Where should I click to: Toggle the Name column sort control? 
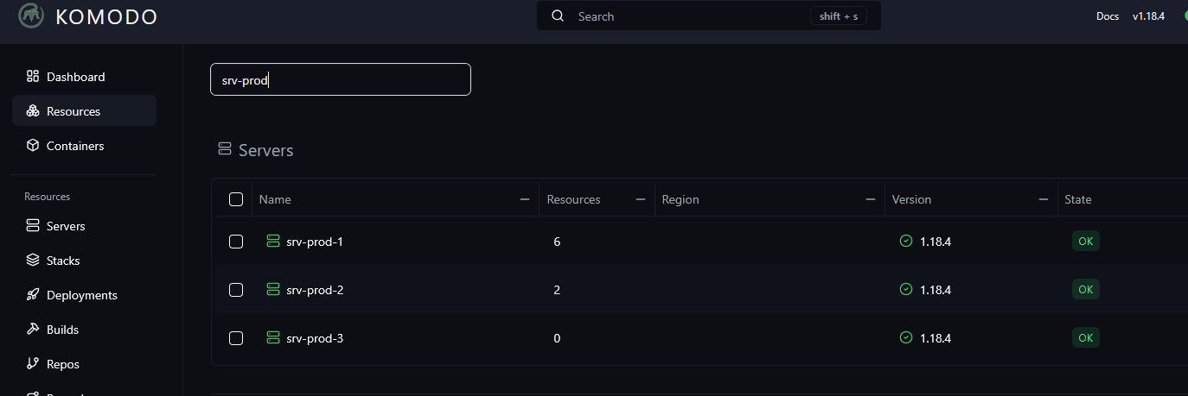coord(524,199)
